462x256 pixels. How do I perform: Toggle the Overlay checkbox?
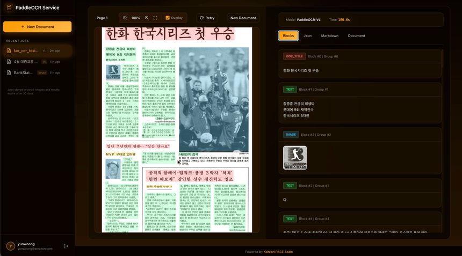[x=168, y=18]
